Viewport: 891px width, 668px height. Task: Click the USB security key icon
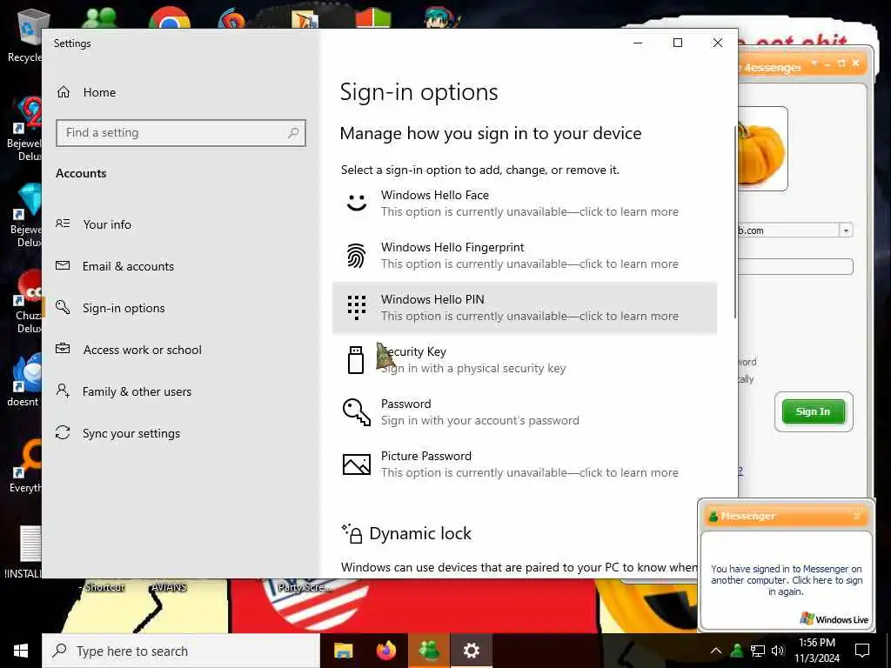tap(356, 360)
